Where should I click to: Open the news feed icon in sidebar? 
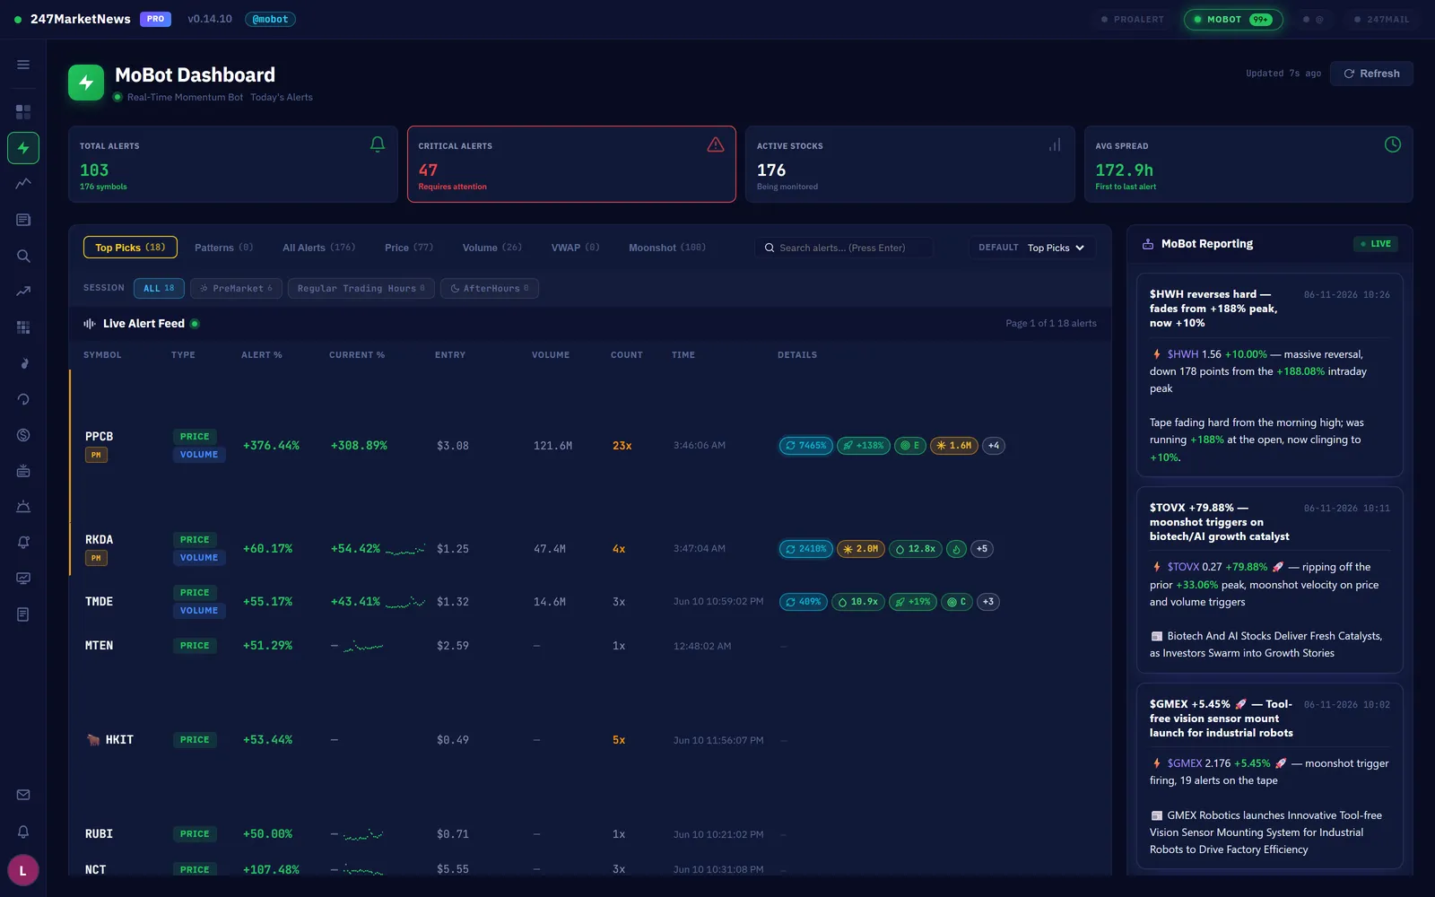(23, 220)
